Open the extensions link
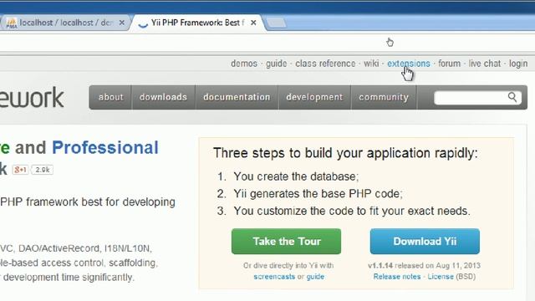This screenshot has width=535, height=301. click(x=409, y=64)
